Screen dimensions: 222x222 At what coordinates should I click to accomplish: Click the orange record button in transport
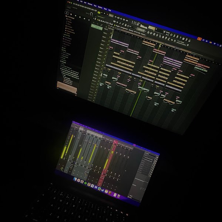(107, 14)
